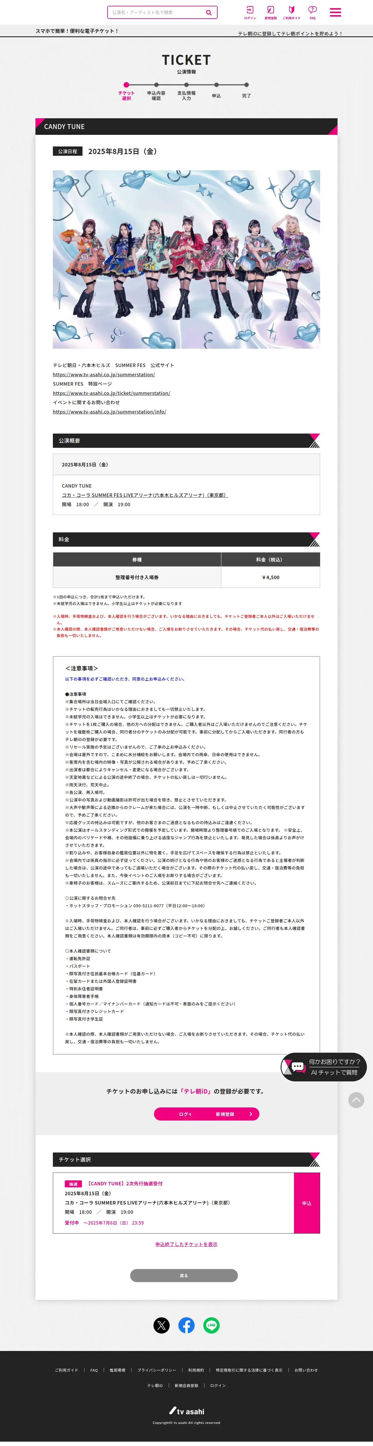Open footer ご利用ガイド link

(x=67, y=1370)
